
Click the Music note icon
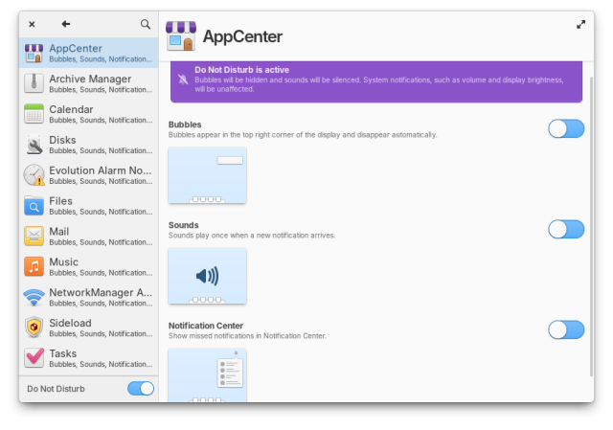click(x=34, y=266)
